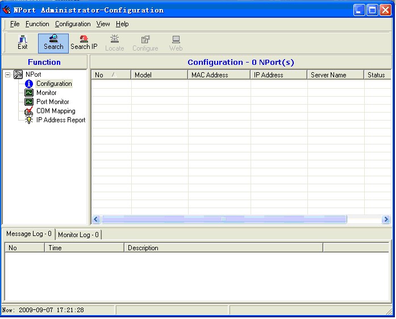This screenshot has height=319, width=396.
Task: Click the COM Mapping tree icon
Action: click(29, 111)
